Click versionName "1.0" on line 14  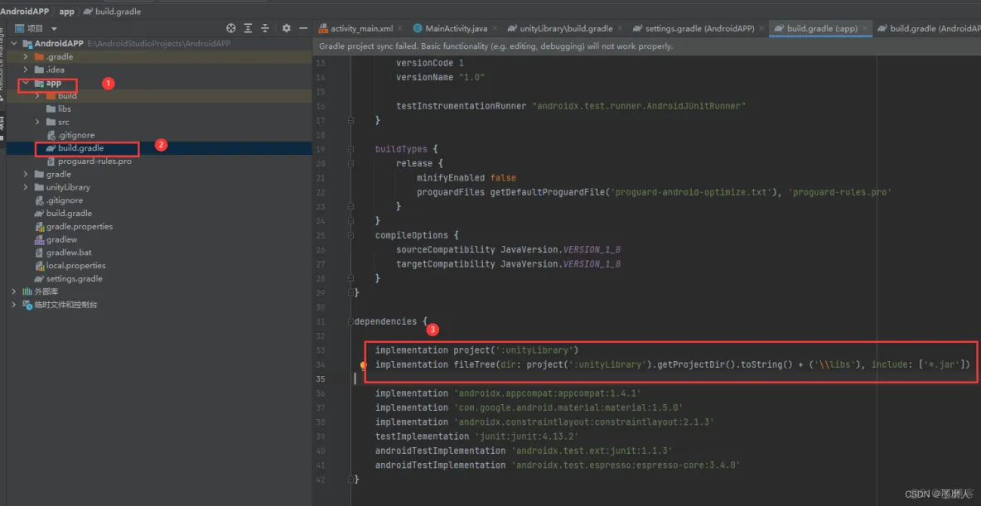(x=441, y=78)
